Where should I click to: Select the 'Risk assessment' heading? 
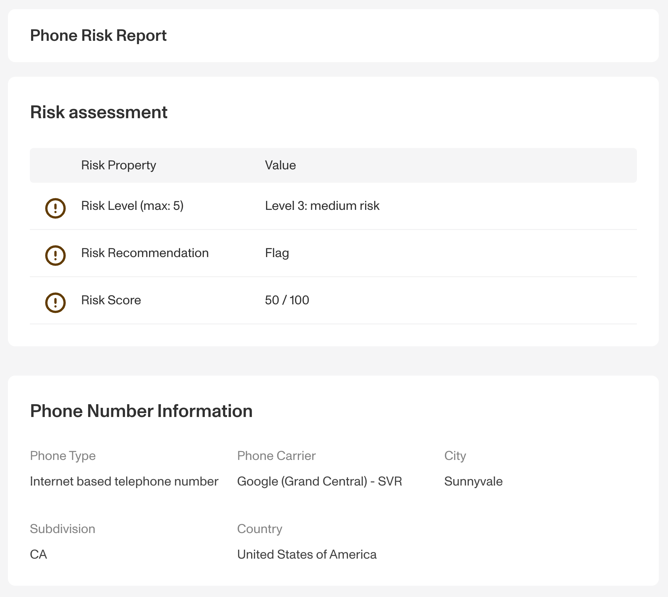99,112
